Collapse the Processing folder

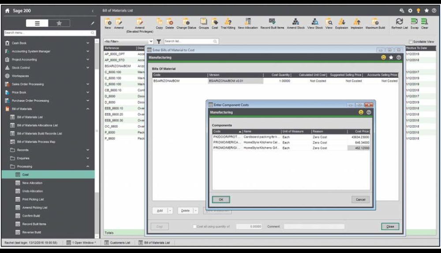click(x=88, y=167)
